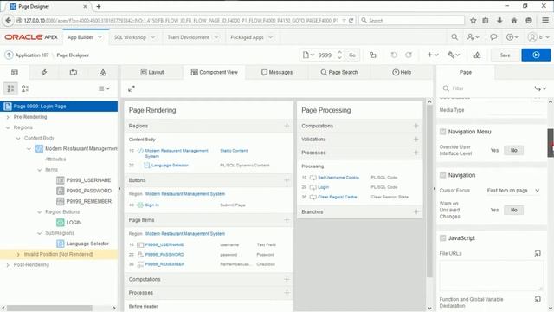Open the Messages tab

click(x=277, y=72)
